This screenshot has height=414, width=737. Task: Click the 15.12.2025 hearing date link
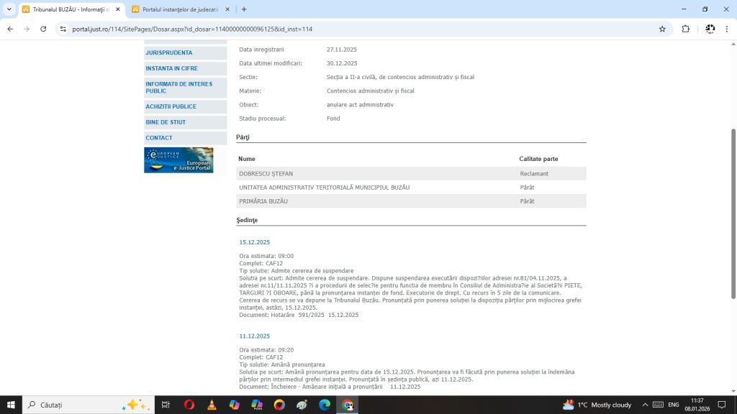click(255, 242)
